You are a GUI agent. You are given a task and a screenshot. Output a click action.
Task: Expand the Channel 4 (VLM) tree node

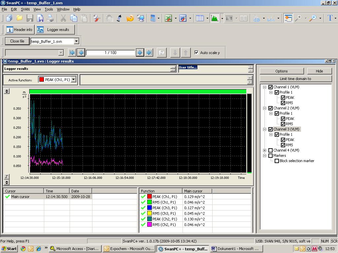click(264, 150)
